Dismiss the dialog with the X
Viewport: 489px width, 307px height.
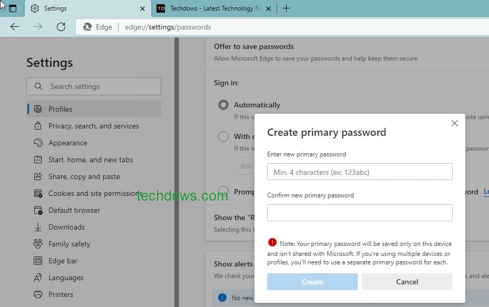[454, 123]
